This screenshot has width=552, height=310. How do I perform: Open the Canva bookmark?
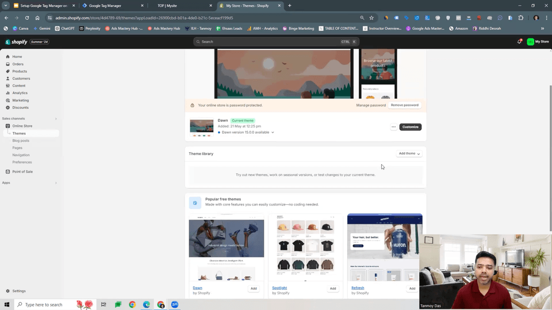point(21,29)
